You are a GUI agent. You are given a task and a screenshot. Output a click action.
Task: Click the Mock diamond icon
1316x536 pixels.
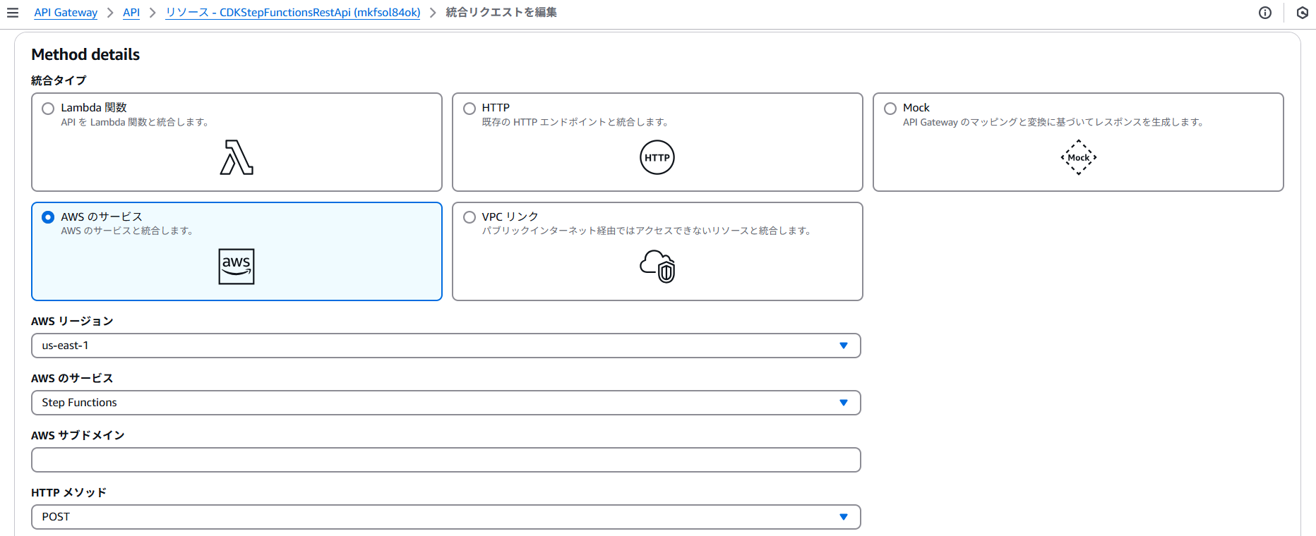click(x=1078, y=157)
